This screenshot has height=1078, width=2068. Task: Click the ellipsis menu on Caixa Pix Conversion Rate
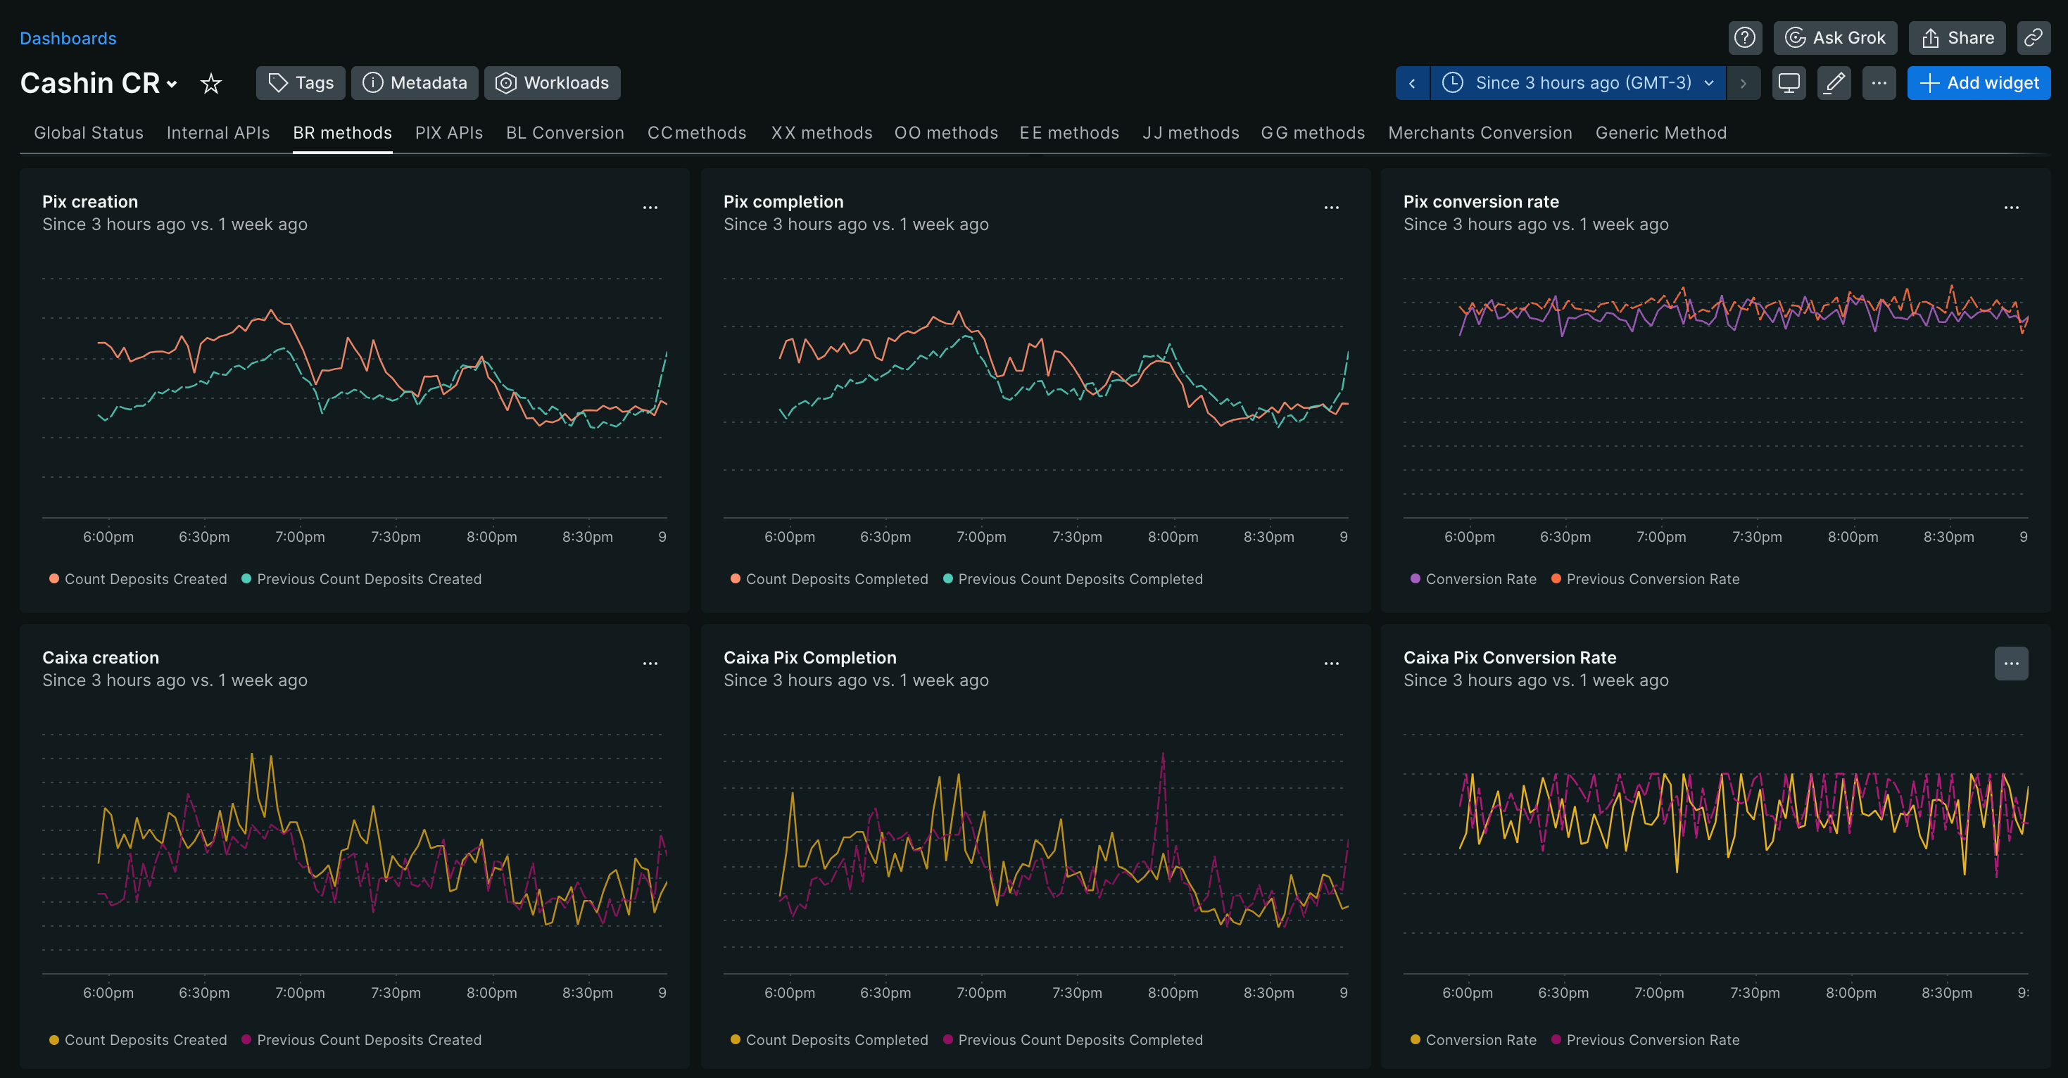[x=2012, y=664]
